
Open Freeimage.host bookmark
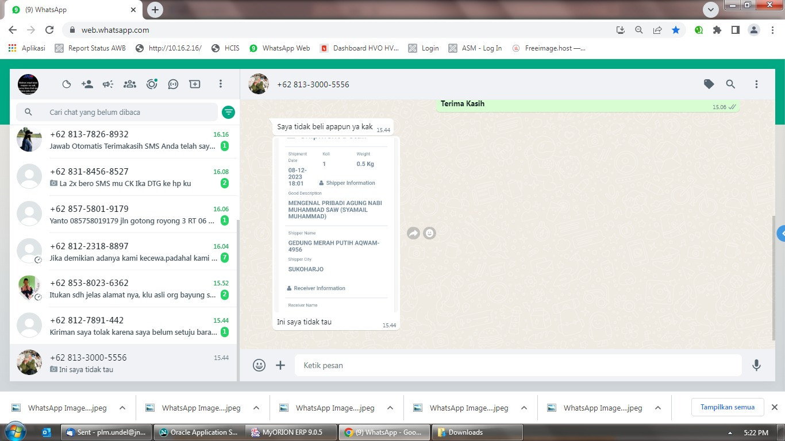[x=549, y=48]
